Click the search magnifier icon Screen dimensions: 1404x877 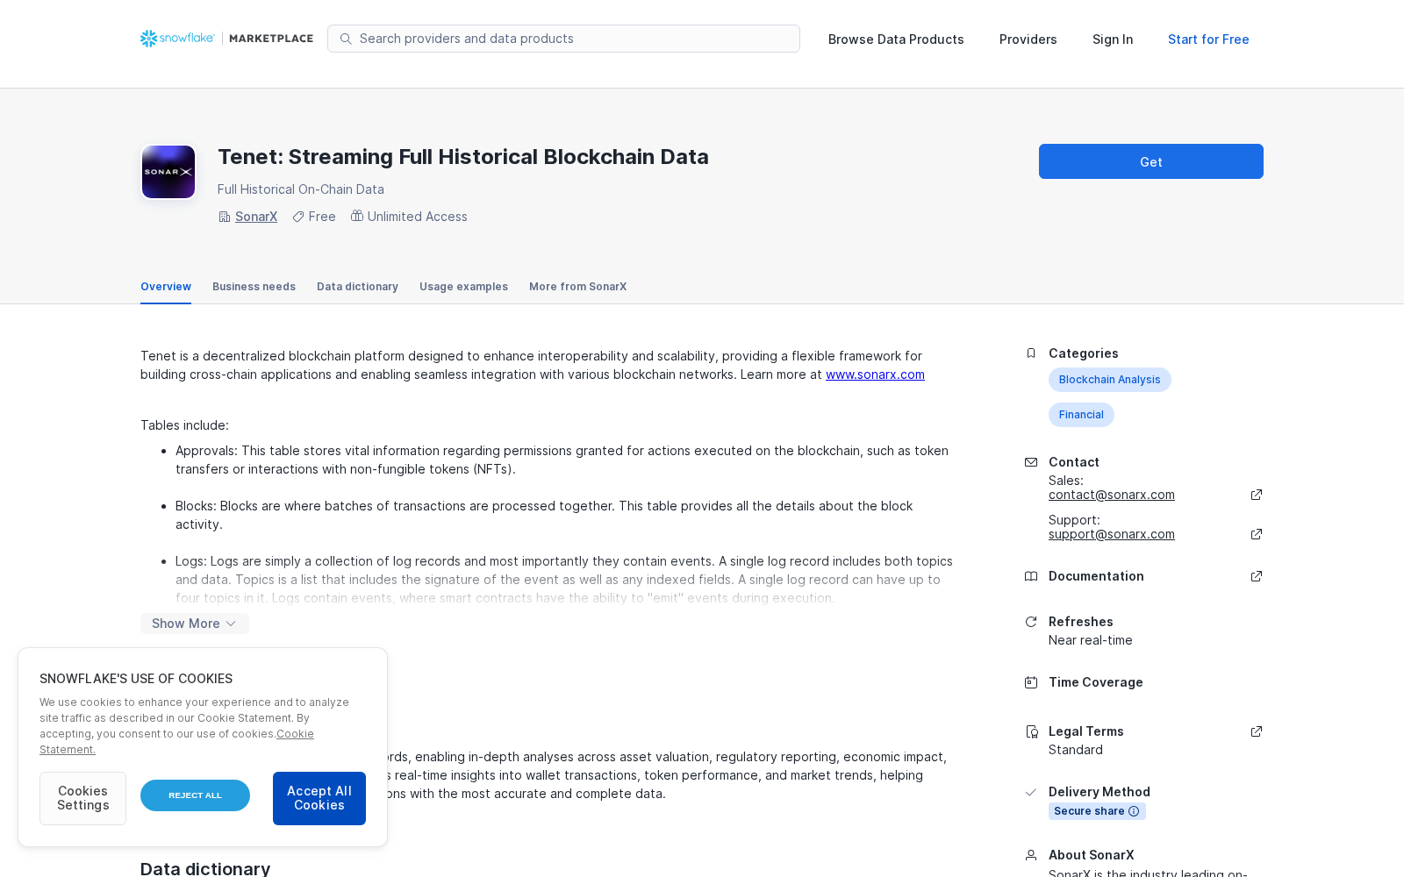(346, 39)
